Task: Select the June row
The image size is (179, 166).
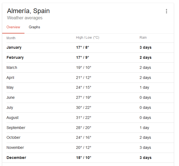Action: tap(90, 98)
